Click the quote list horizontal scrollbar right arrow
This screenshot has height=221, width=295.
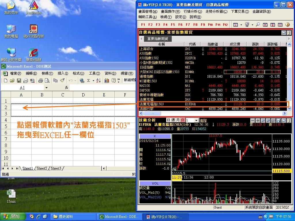coord(284,113)
